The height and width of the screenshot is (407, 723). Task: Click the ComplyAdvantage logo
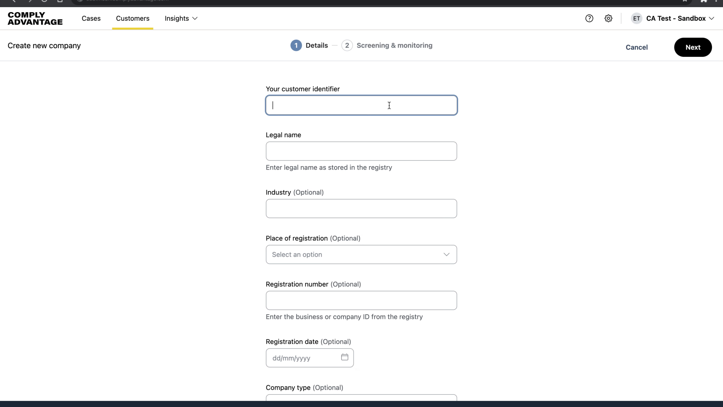pos(35,18)
